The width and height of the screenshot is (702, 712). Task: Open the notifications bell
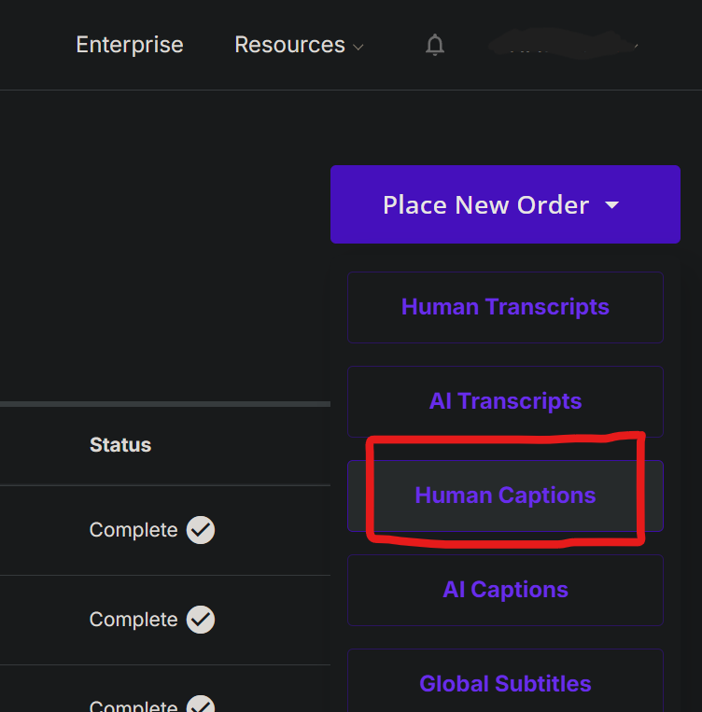pos(435,45)
